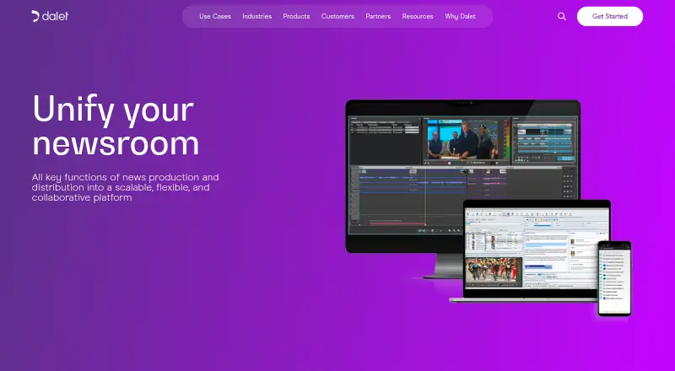This screenshot has width=675, height=371.
Task: Open the search magnifier icon
Action: [562, 16]
